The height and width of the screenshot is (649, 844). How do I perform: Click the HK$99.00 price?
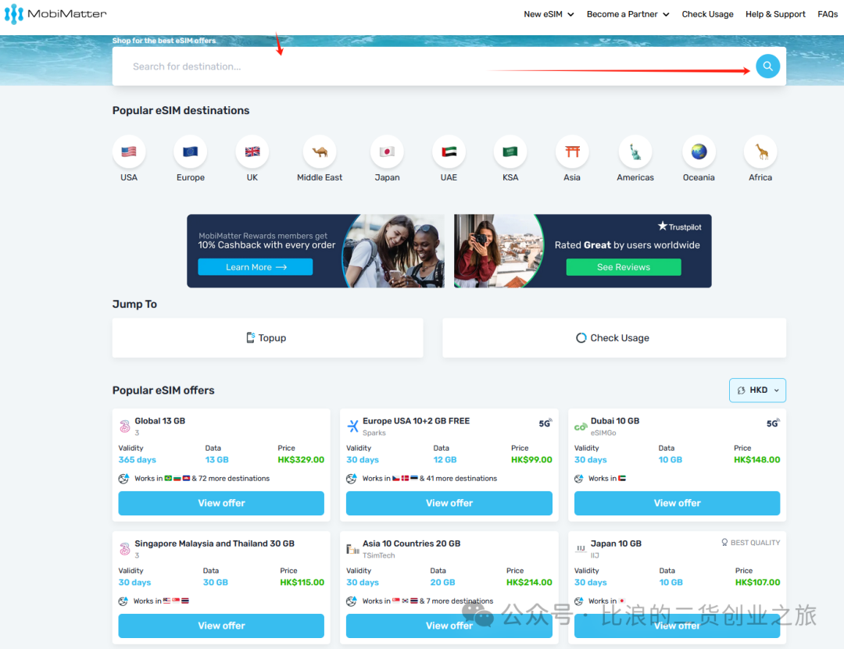click(x=531, y=459)
